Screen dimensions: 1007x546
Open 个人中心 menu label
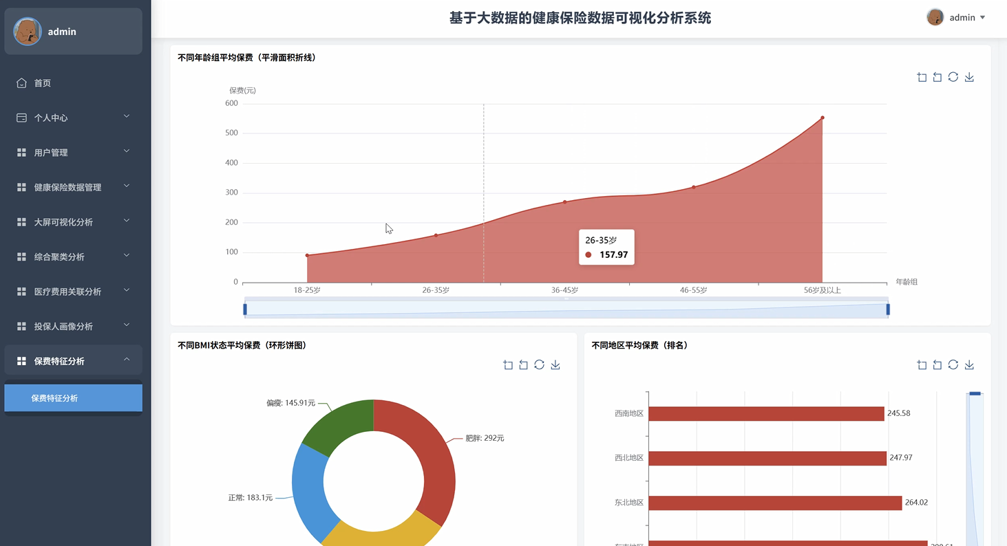(51, 118)
